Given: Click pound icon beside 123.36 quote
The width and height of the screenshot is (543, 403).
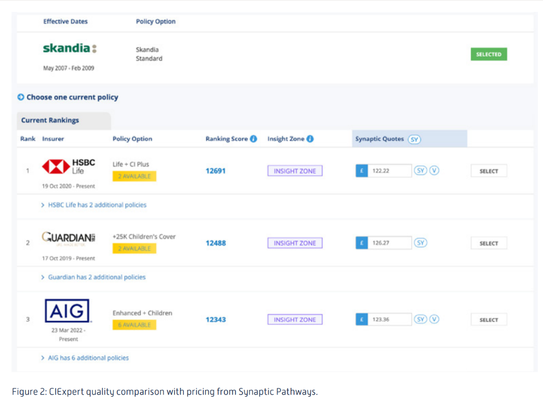Looking at the screenshot, I should 361,319.
